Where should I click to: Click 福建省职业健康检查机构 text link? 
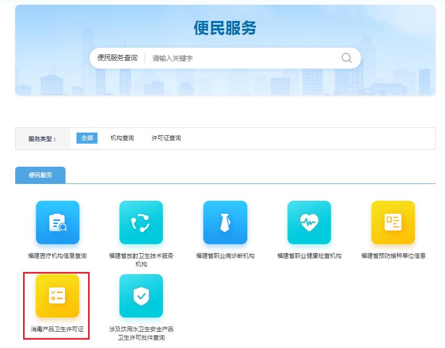(309, 256)
